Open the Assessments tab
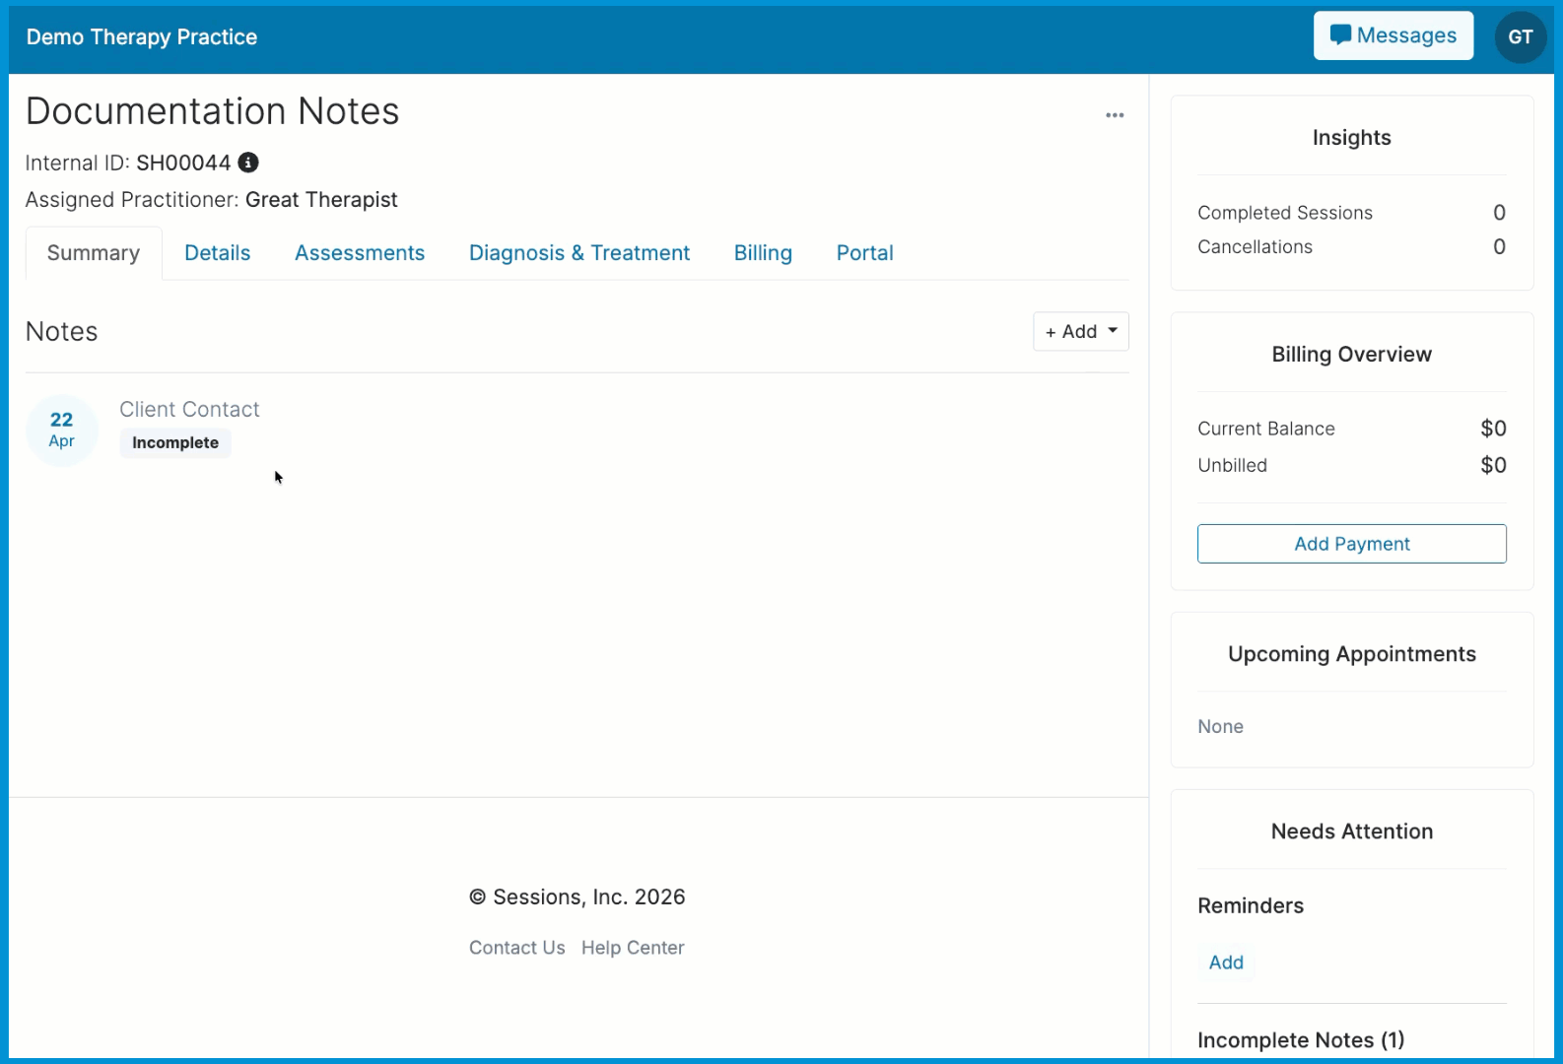This screenshot has width=1563, height=1064. click(360, 253)
